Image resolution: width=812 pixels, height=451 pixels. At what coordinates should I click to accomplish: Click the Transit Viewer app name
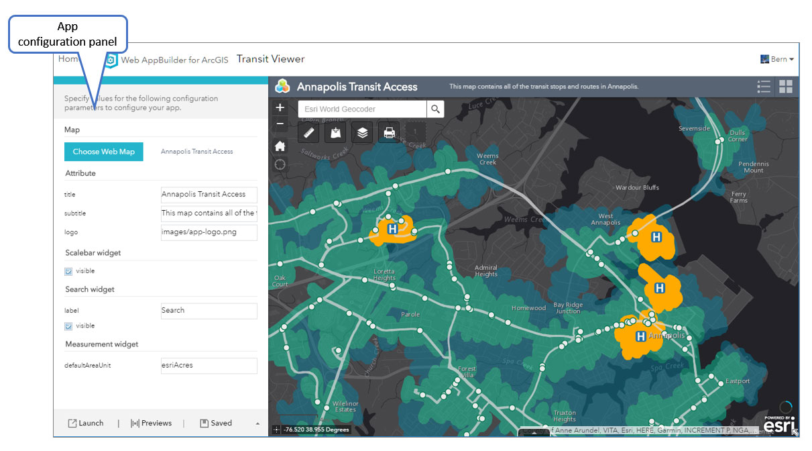tap(271, 59)
